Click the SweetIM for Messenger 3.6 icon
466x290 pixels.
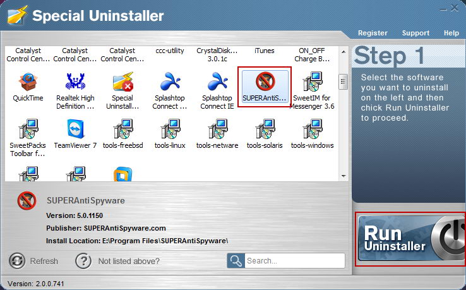313,82
